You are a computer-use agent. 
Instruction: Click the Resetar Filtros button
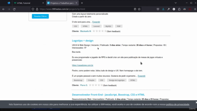point(40,16)
